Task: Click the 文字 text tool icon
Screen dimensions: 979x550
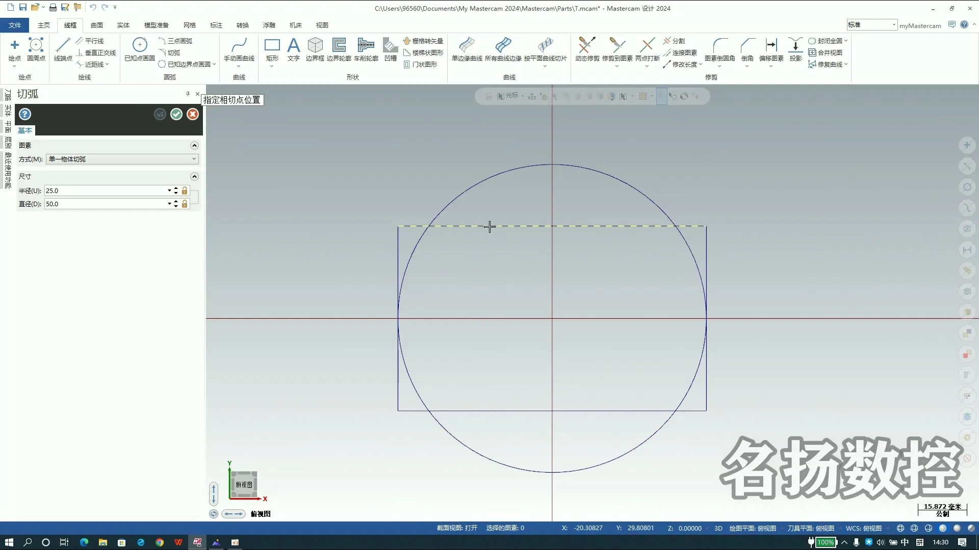Action: [x=293, y=46]
